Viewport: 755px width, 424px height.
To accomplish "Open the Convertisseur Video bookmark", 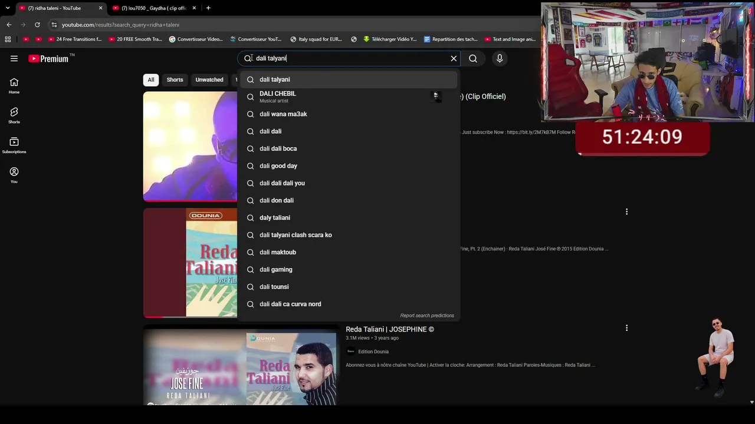I will (x=196, y=39).
